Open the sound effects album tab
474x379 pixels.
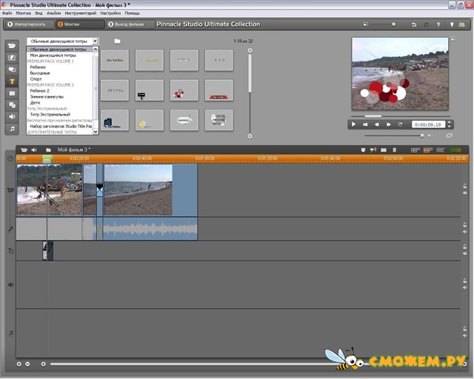point(12,117)
